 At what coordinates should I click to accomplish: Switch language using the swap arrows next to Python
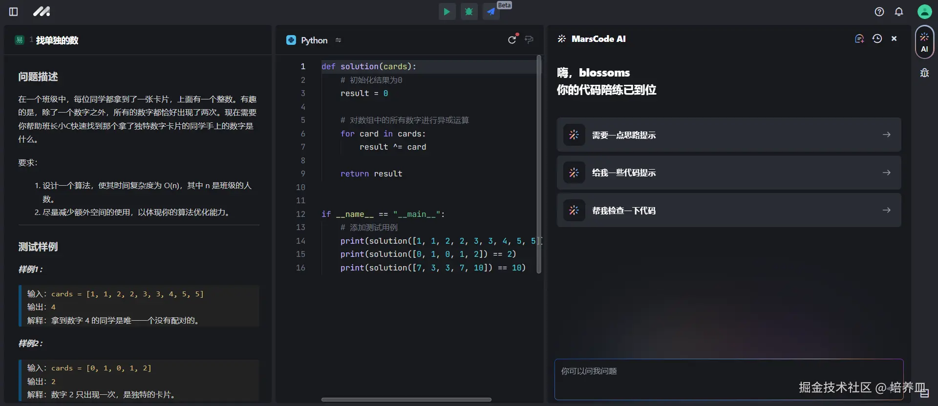(338, 40)
